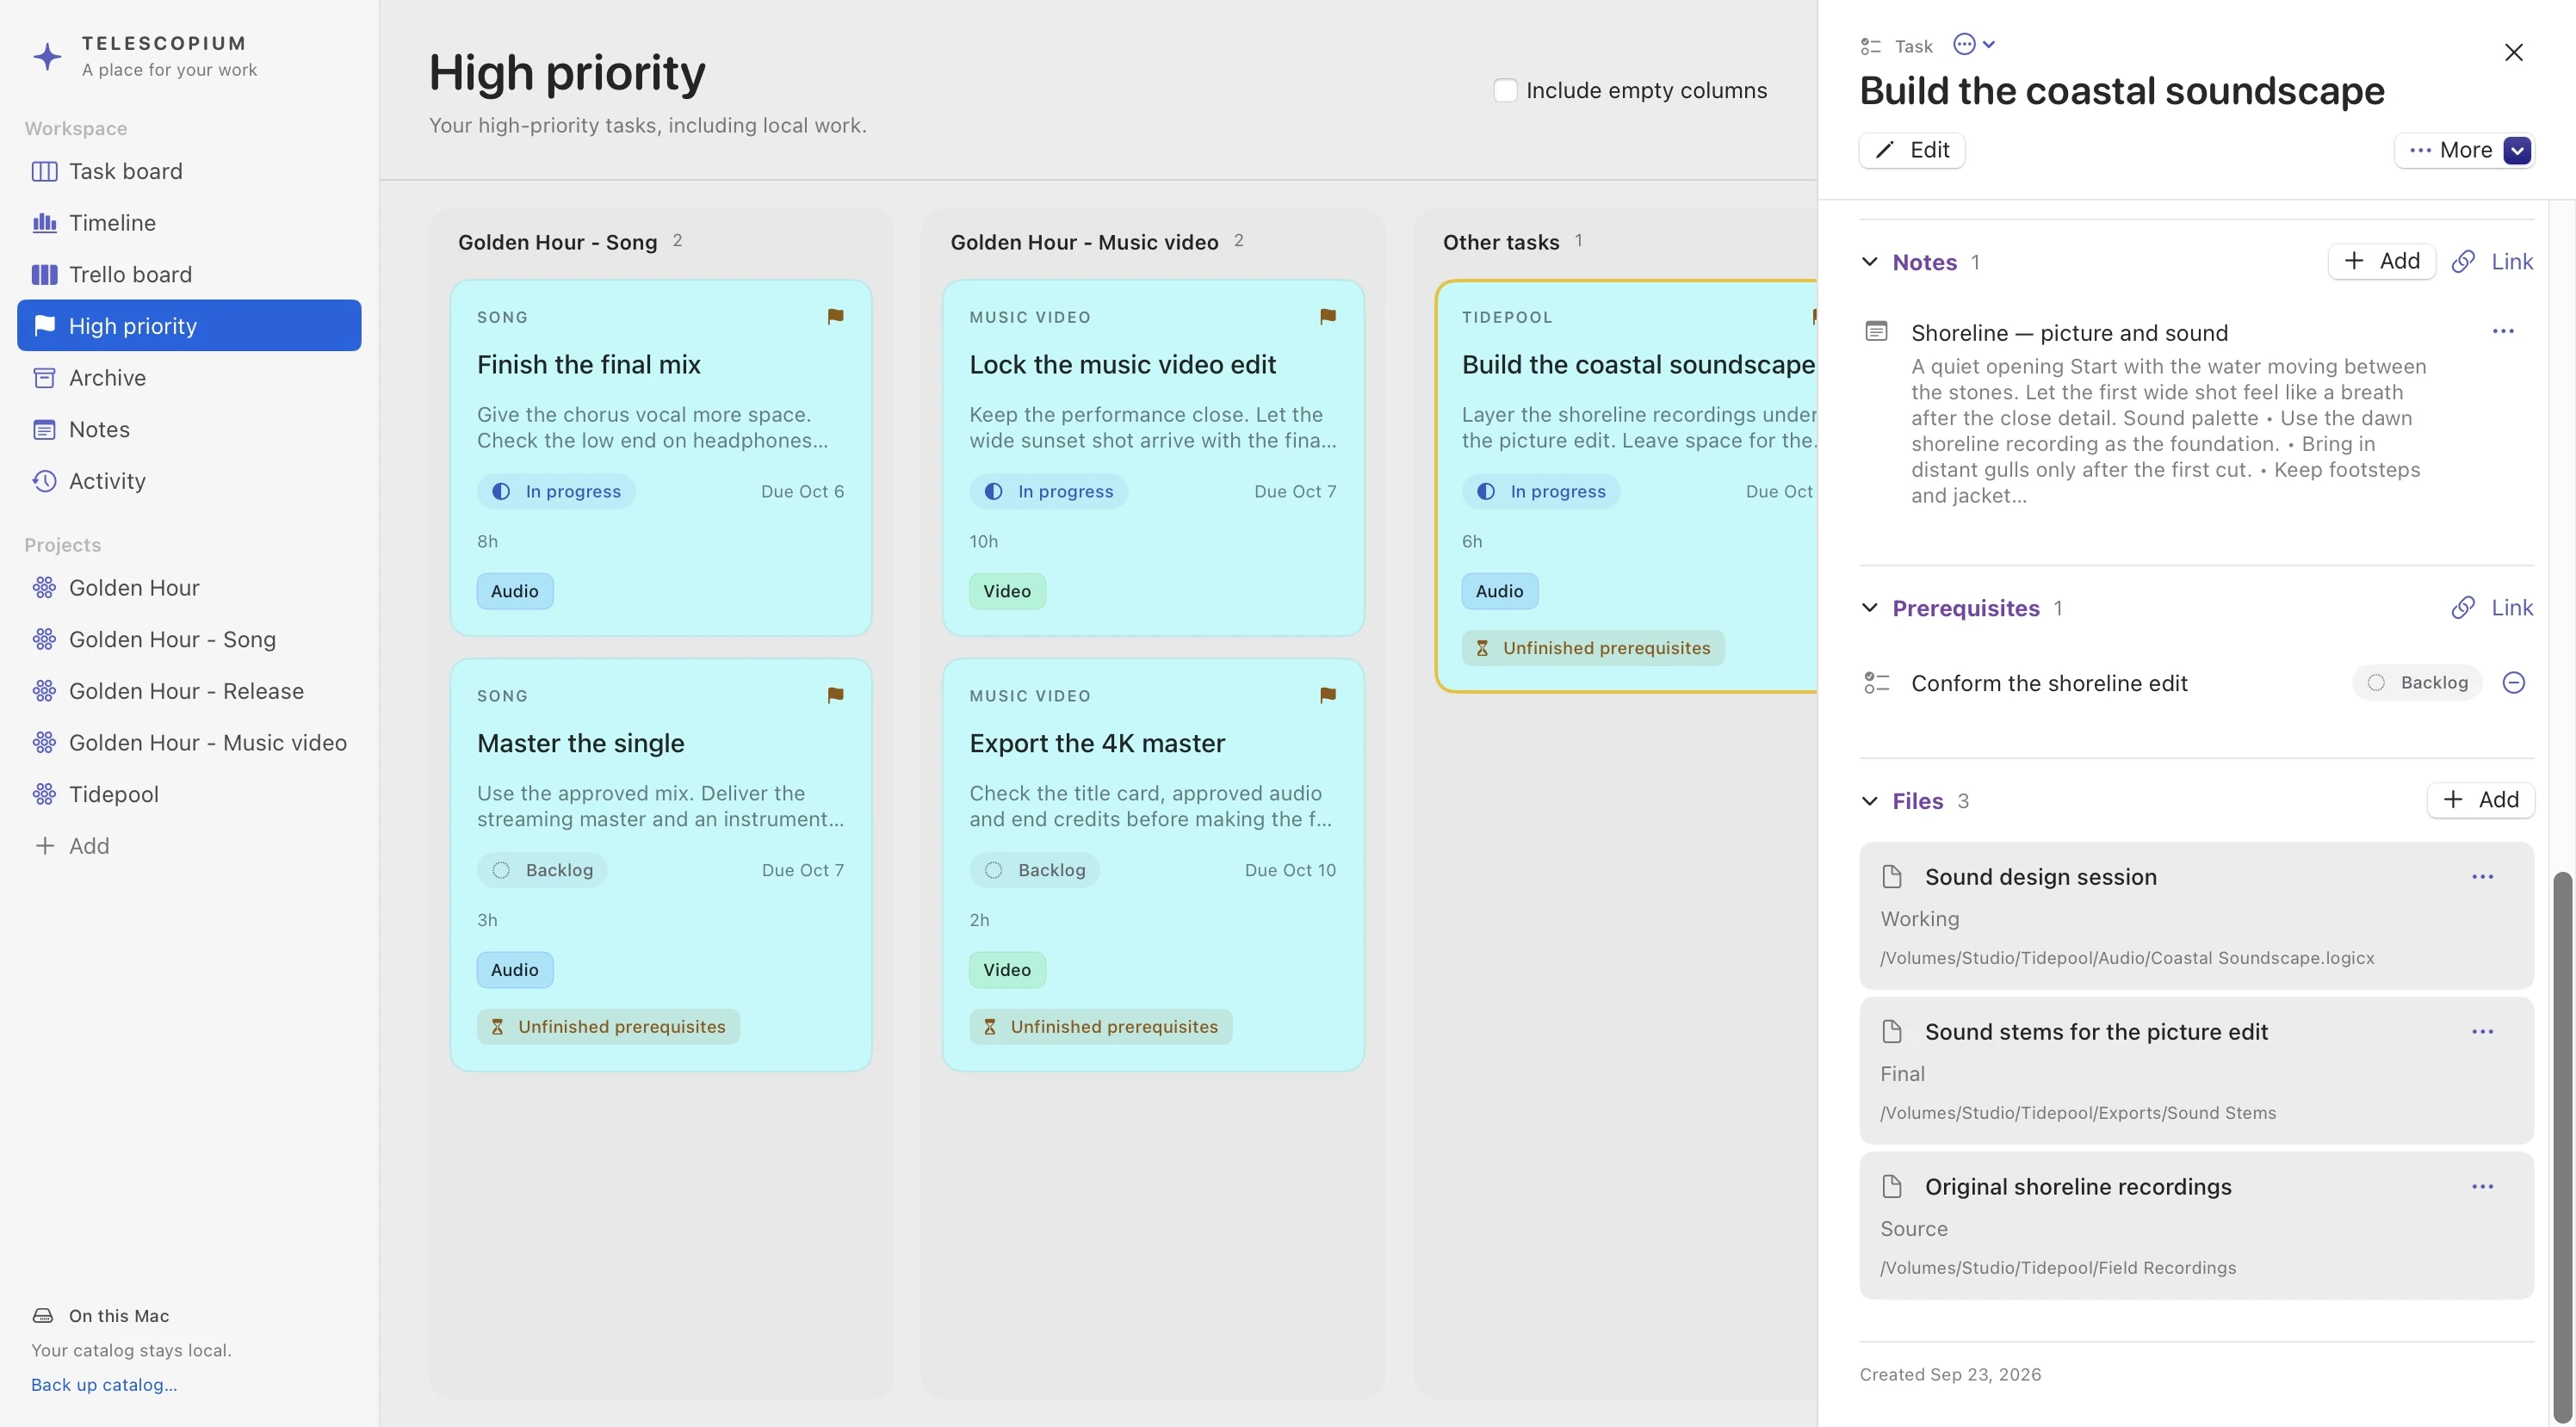Open the More dropdown arrow
The image size is (2576, 1427).
coord(2517,150)
